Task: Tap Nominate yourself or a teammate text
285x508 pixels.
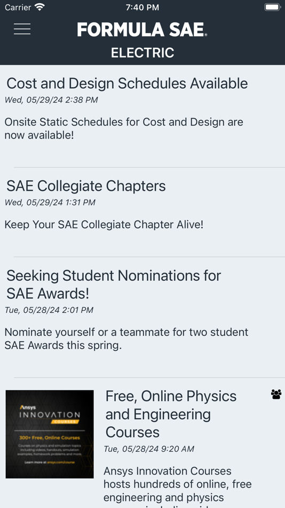Action: (x=126, y=338)
